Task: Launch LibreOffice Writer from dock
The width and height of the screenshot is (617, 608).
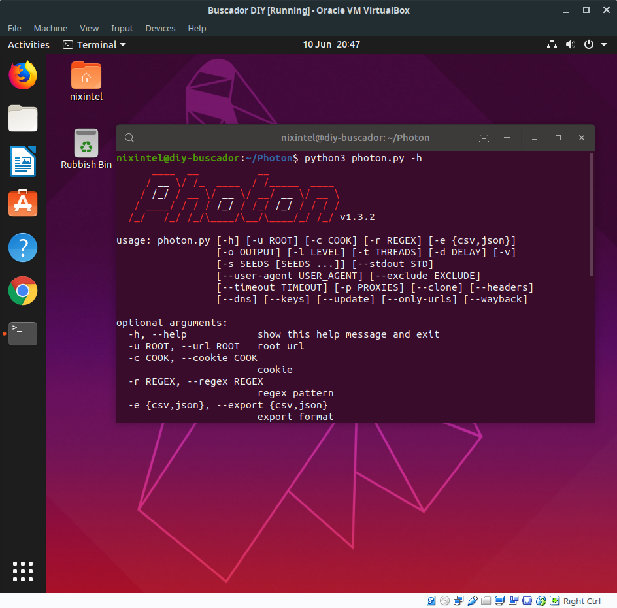Action: coord(23,161)
